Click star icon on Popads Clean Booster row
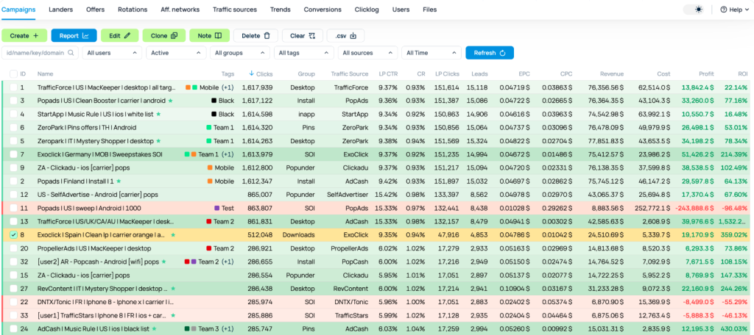This screenshot has width=754, height=335. tap(170, 101)
